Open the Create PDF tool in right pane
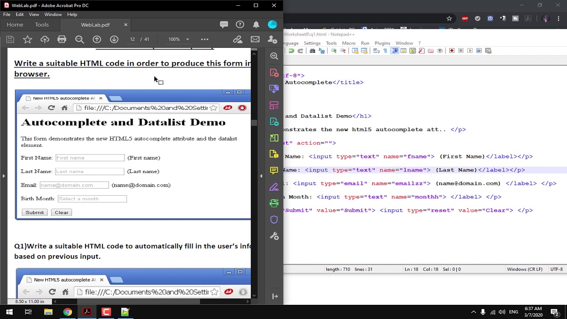The height and width of the screenshot is (319, 567). tap(274, 73)
